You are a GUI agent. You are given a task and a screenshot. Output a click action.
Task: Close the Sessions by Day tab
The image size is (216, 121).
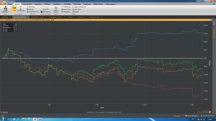pos(101,17)
